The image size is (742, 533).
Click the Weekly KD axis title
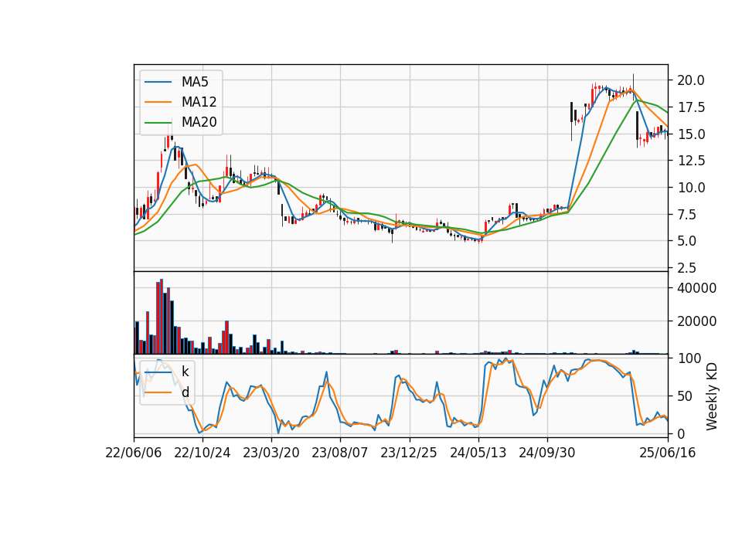712,397
